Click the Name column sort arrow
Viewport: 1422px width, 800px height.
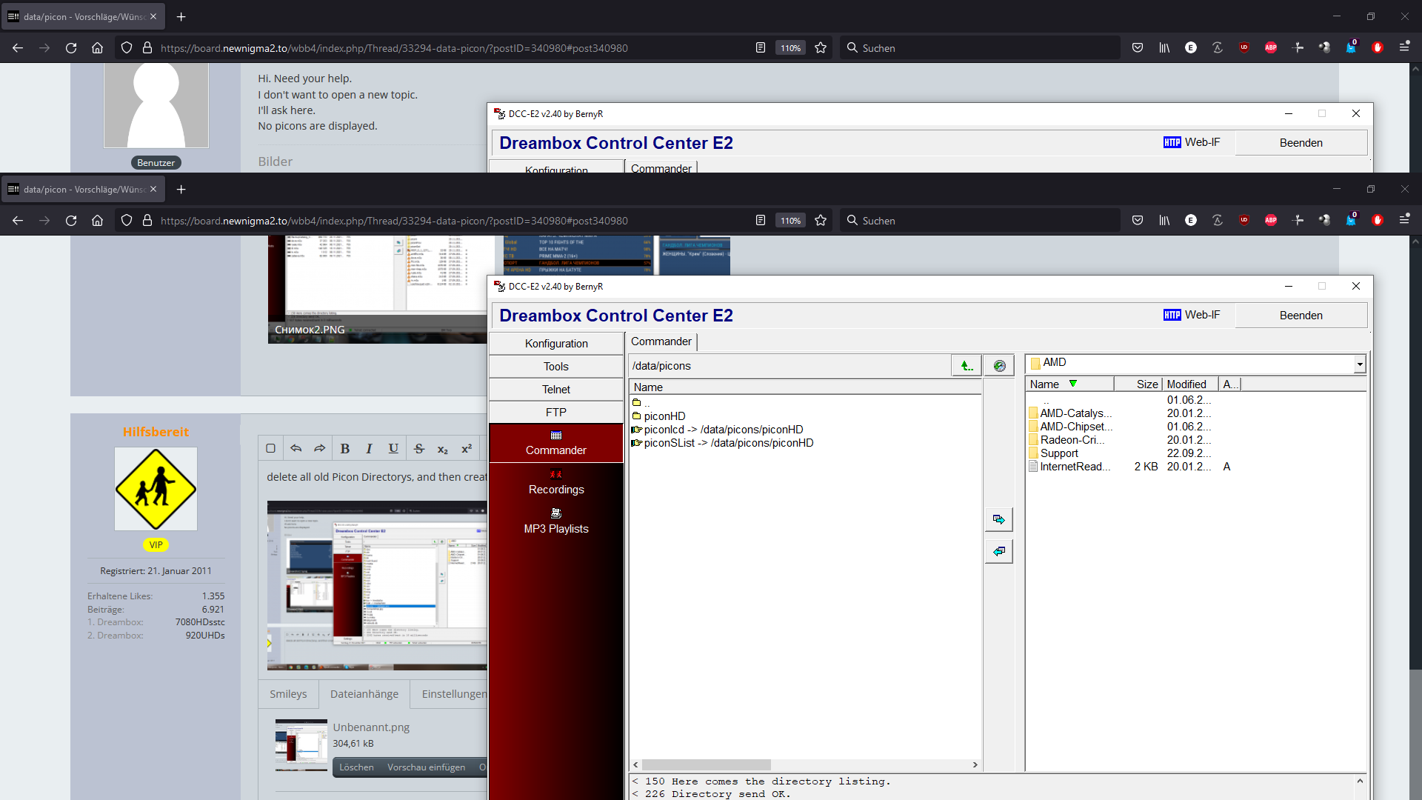pos(1072,384)
